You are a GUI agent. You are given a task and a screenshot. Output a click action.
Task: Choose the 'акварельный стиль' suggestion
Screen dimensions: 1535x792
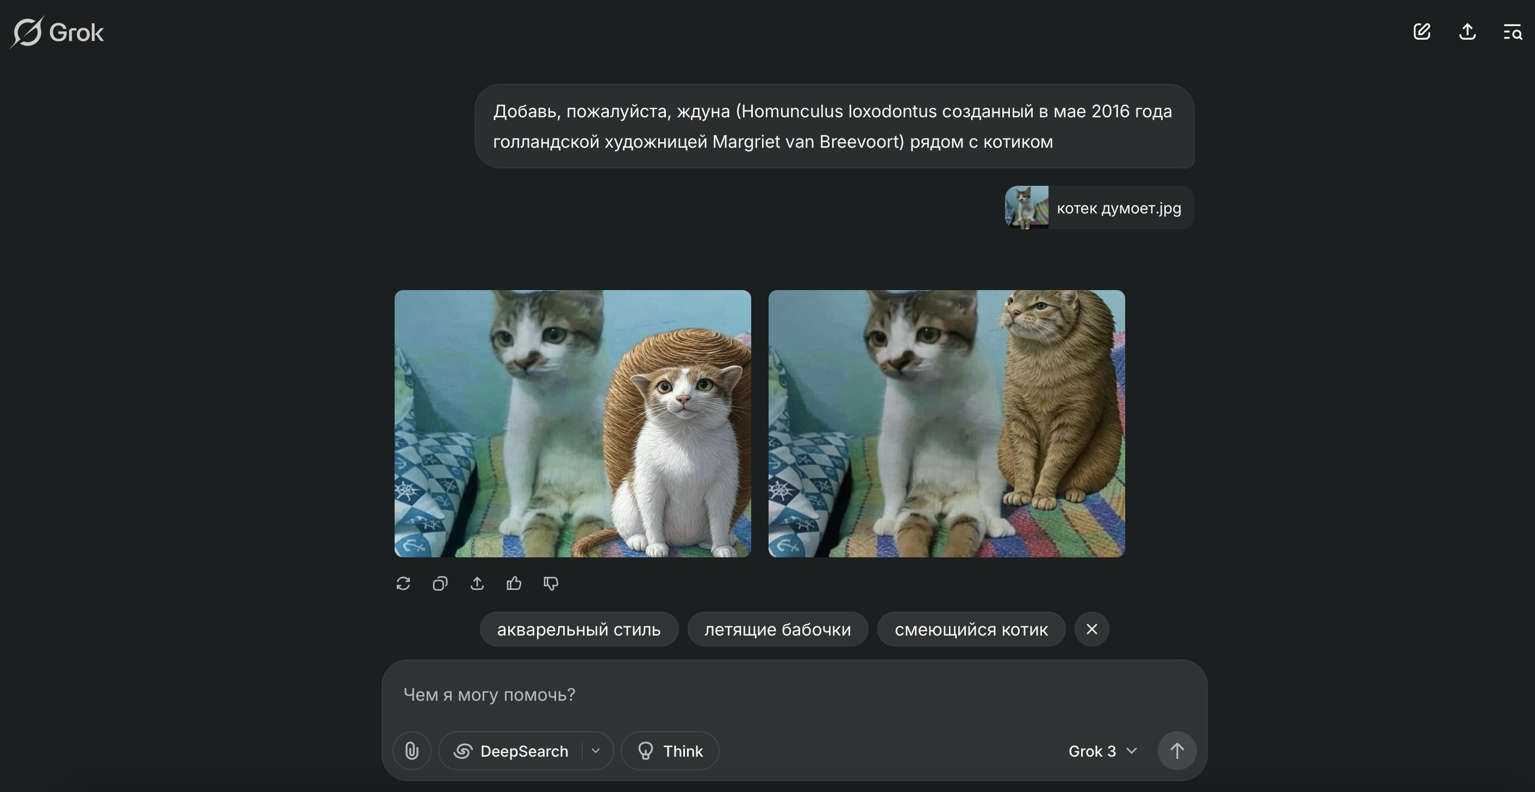click(579, 630)
